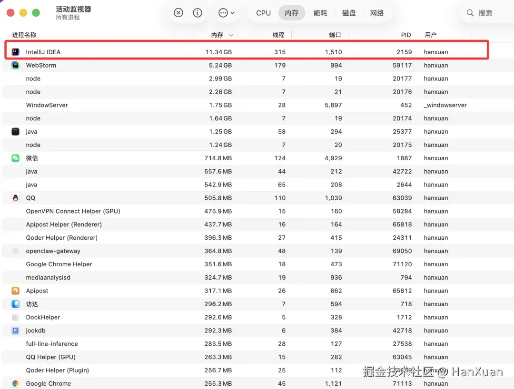514x389 pixels.
Task: Click the 714.8 MB memory value
Action: tap(218, 158)
